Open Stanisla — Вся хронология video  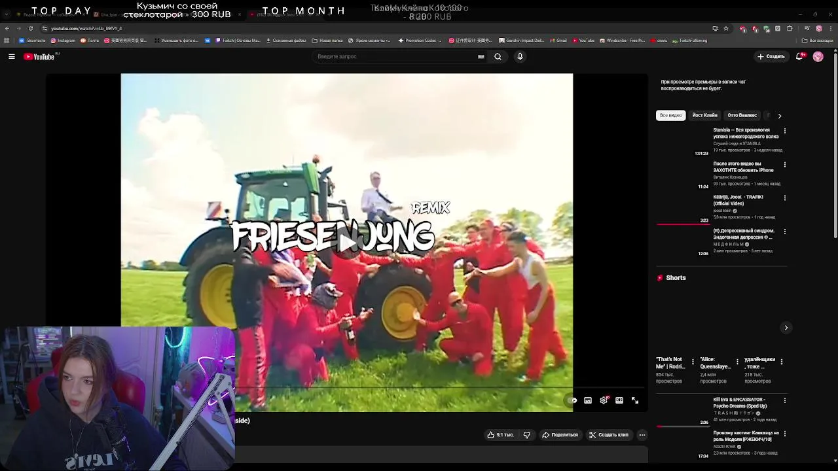pos(746,133)
